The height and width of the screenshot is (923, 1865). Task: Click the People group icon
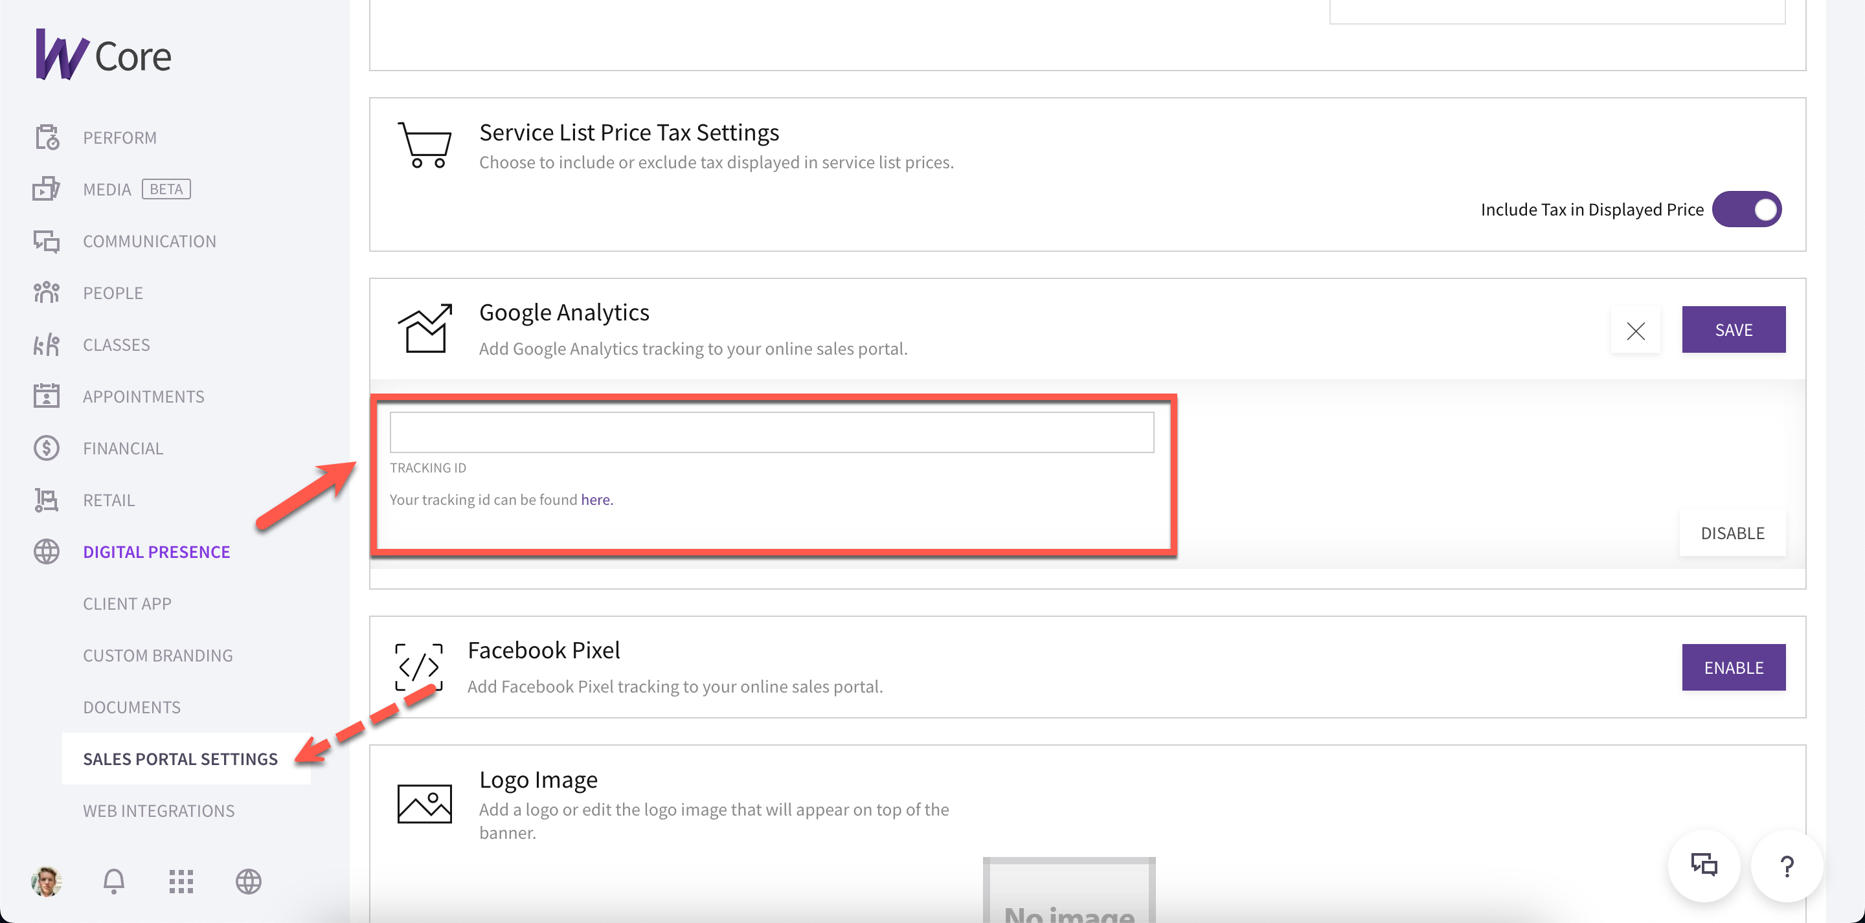pyautogui.click(x=47, y=293)
